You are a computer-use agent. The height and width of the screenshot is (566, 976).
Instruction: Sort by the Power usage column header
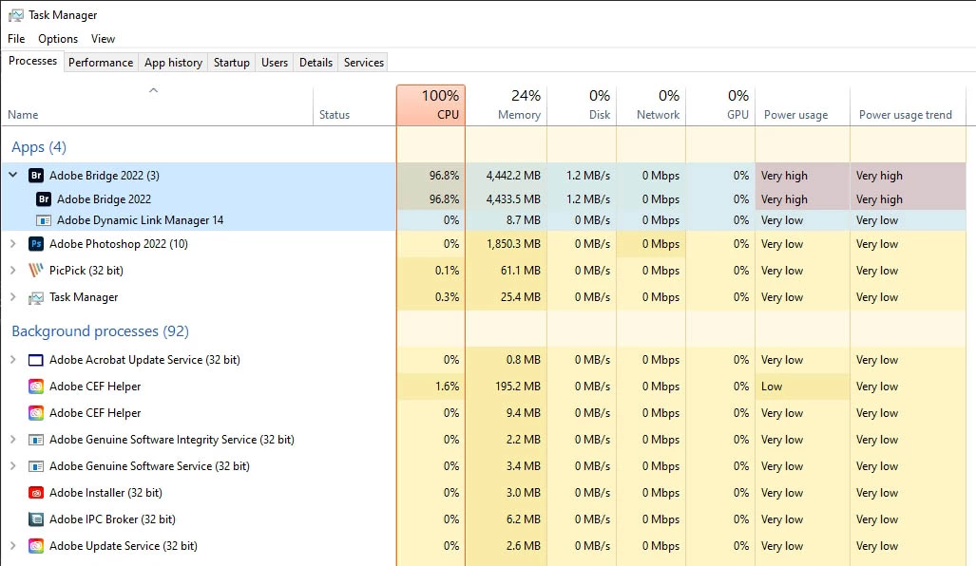pos(802,105)
